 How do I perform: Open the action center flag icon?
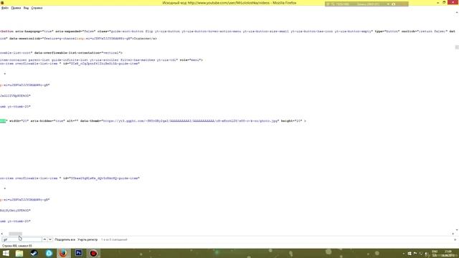coord(415,254)
